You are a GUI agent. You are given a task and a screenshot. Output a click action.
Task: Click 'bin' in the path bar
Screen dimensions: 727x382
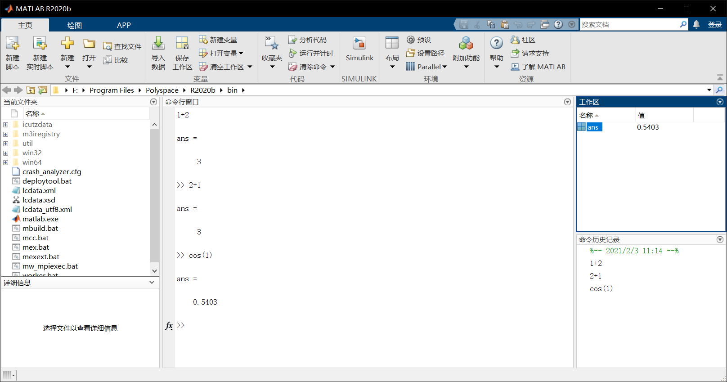232,90
